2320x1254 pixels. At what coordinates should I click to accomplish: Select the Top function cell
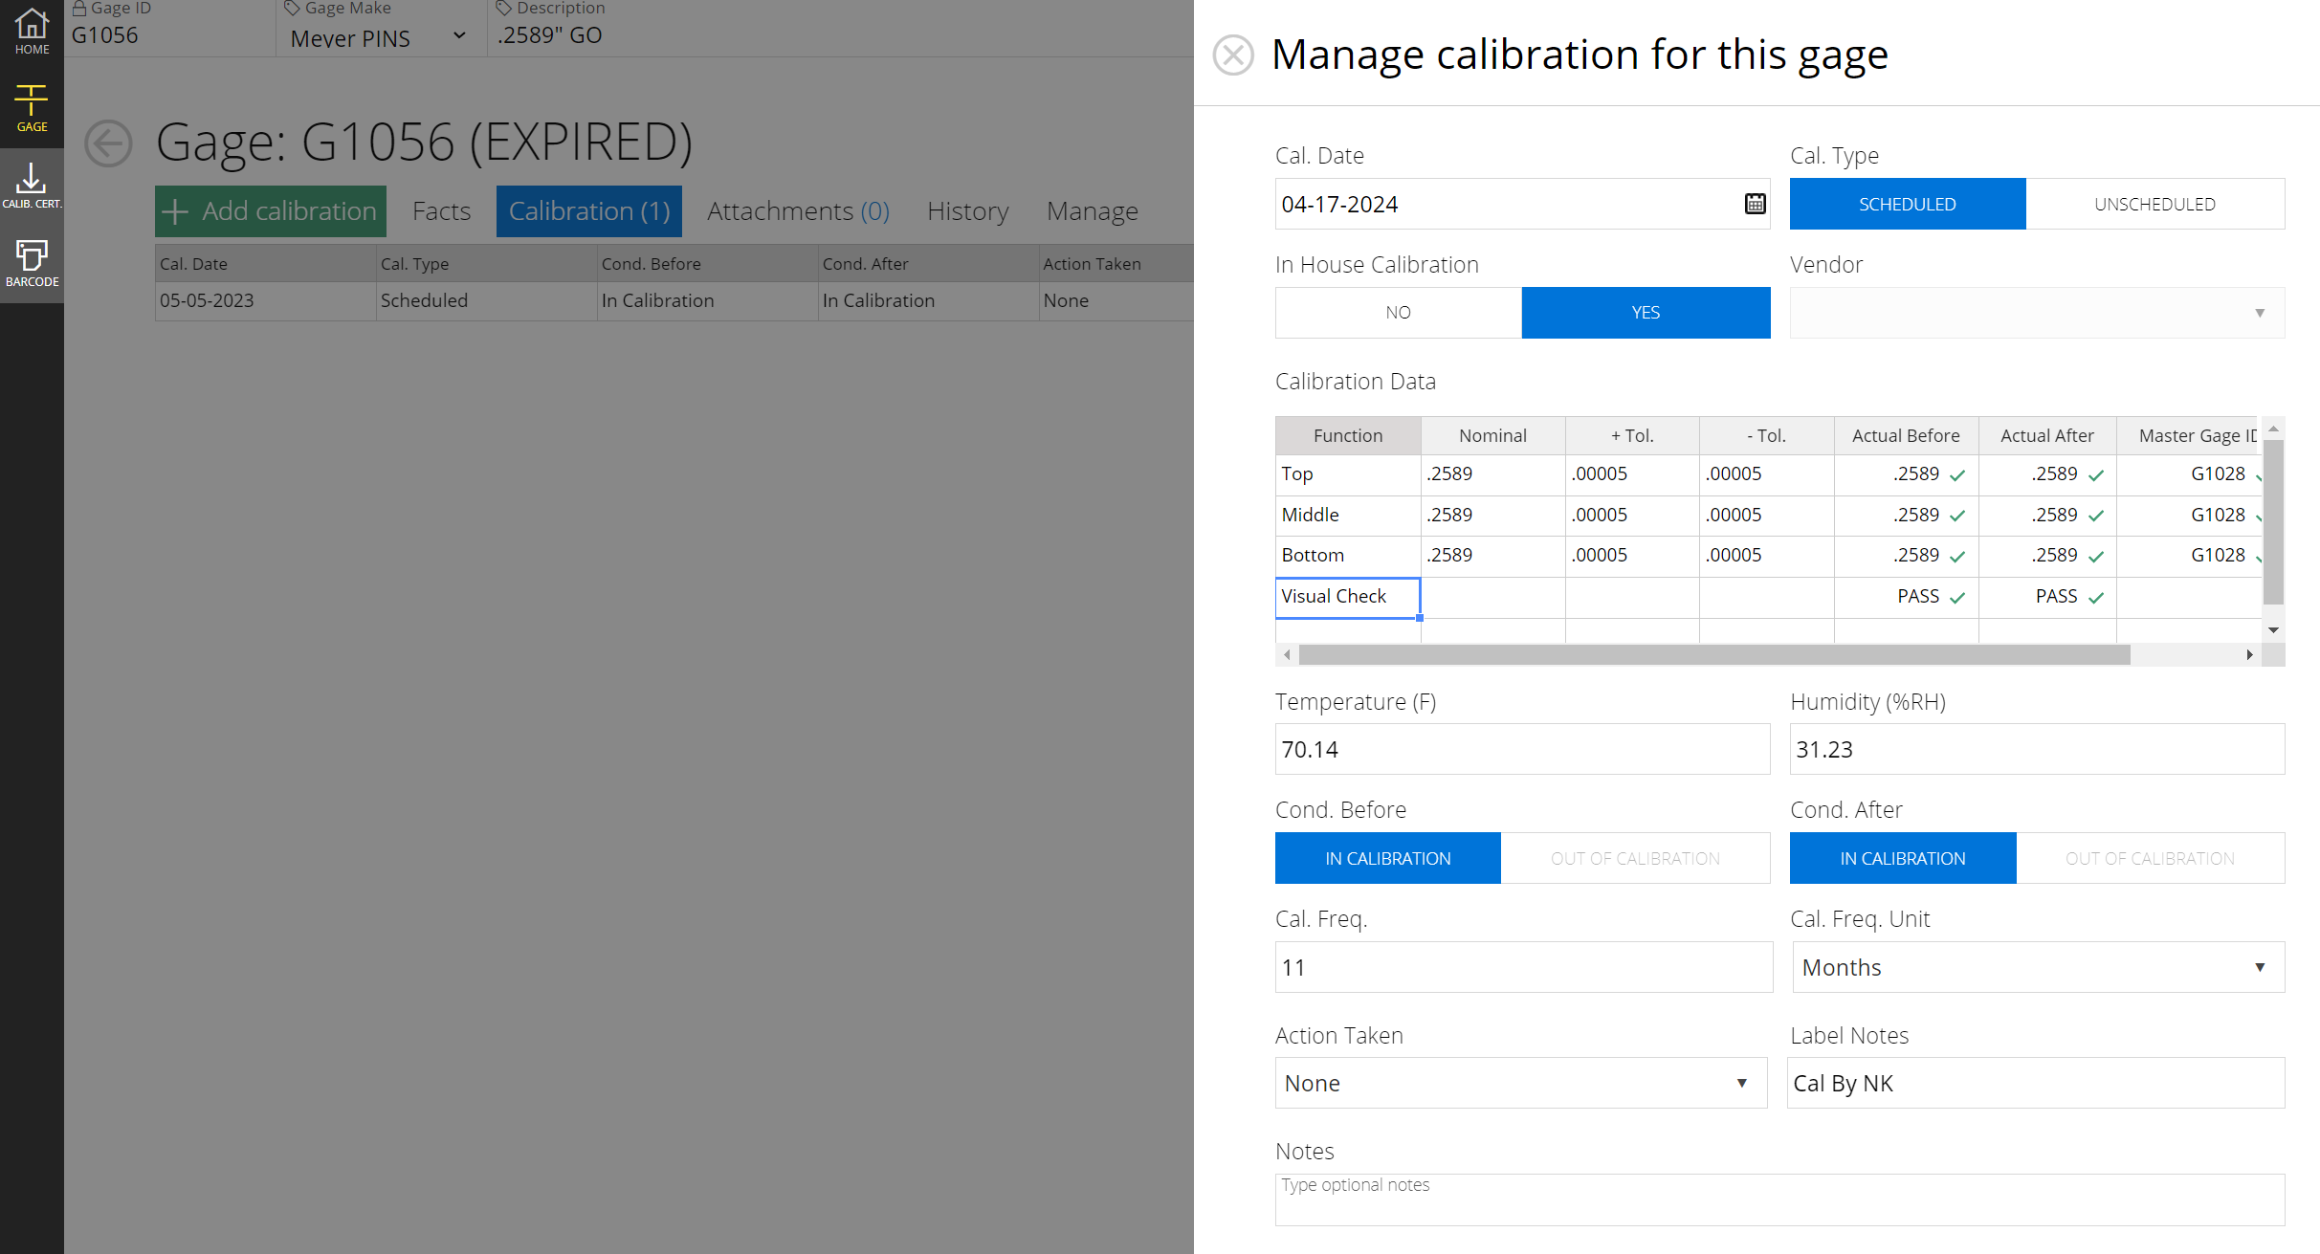pos(1348,475)
